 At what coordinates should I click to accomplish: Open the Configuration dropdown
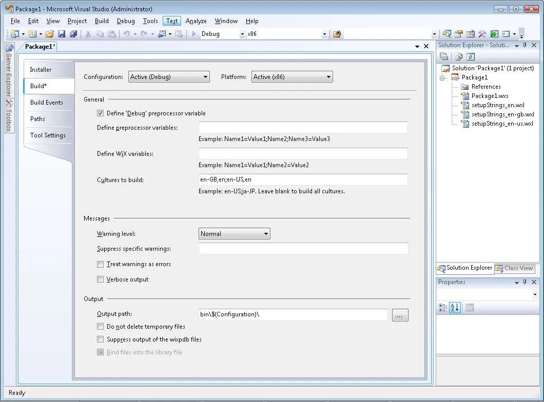(x=169, y=77)
